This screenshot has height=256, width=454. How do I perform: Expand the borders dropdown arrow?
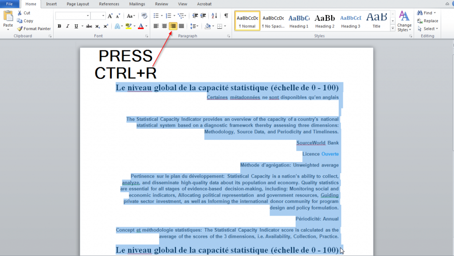pyautogui.click(x=225, y=26)
